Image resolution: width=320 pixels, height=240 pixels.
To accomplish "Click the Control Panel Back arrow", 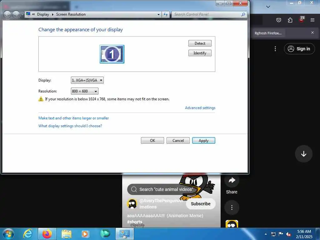I will (7, 14).
